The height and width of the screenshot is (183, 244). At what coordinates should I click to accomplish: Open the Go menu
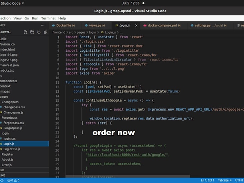27,18
